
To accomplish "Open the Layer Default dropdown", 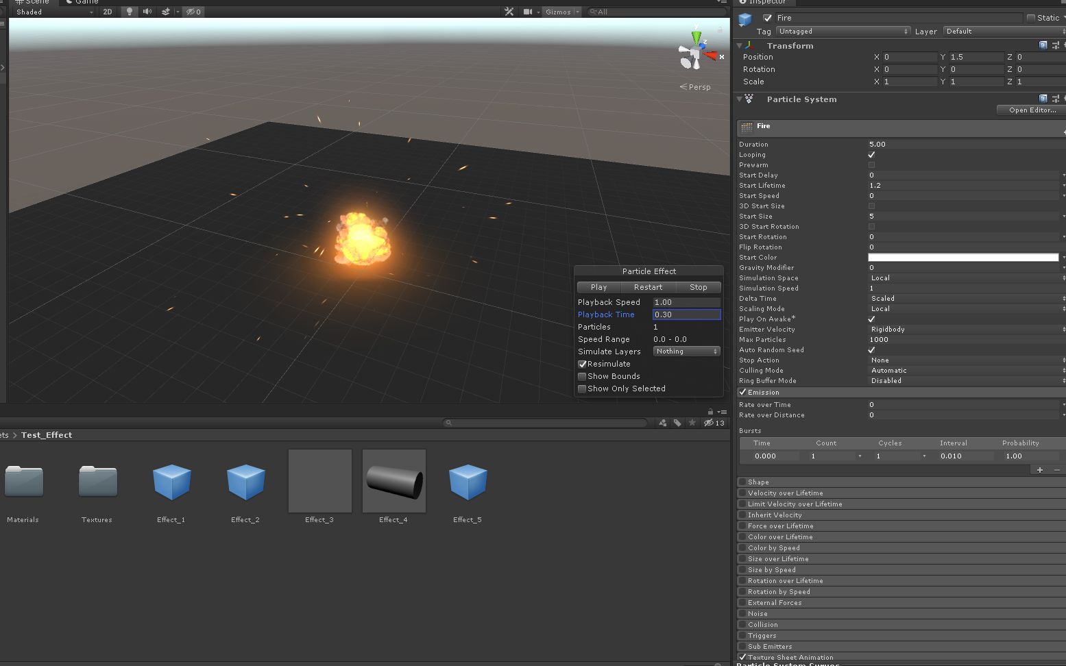I will pos(1004,32).
